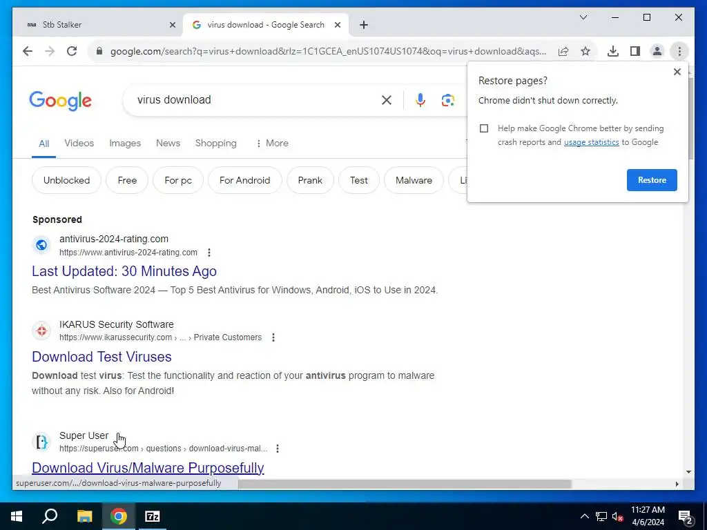Viewport: 707px width, 530px height.
Task: Open Download Test Viruses link
Action: tap(101, 357)
